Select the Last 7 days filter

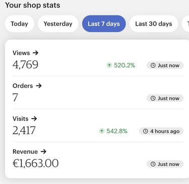click(x=104, y=24)
